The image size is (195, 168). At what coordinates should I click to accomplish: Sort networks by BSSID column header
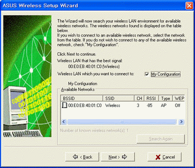point(82,98)
